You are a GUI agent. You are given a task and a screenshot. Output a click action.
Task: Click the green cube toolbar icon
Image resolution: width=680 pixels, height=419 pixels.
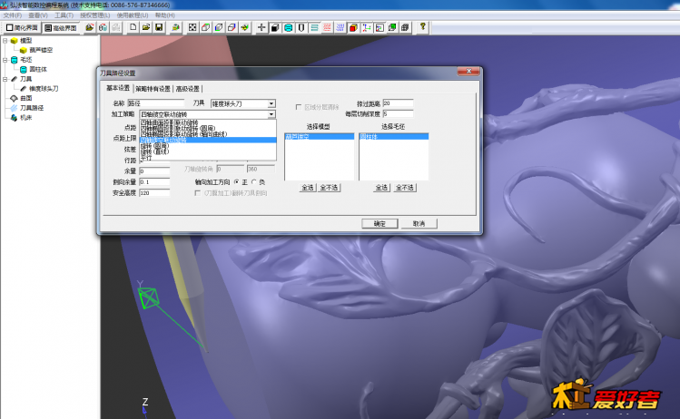click(x=392, y=27)
